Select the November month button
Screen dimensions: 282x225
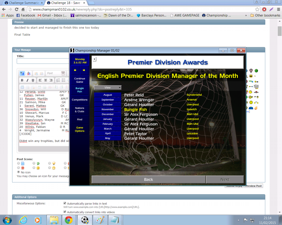click(108, 109)
